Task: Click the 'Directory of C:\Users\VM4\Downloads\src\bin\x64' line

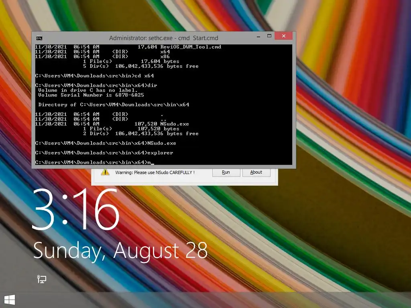Action: pyautogui.click(x=114, y=105)
